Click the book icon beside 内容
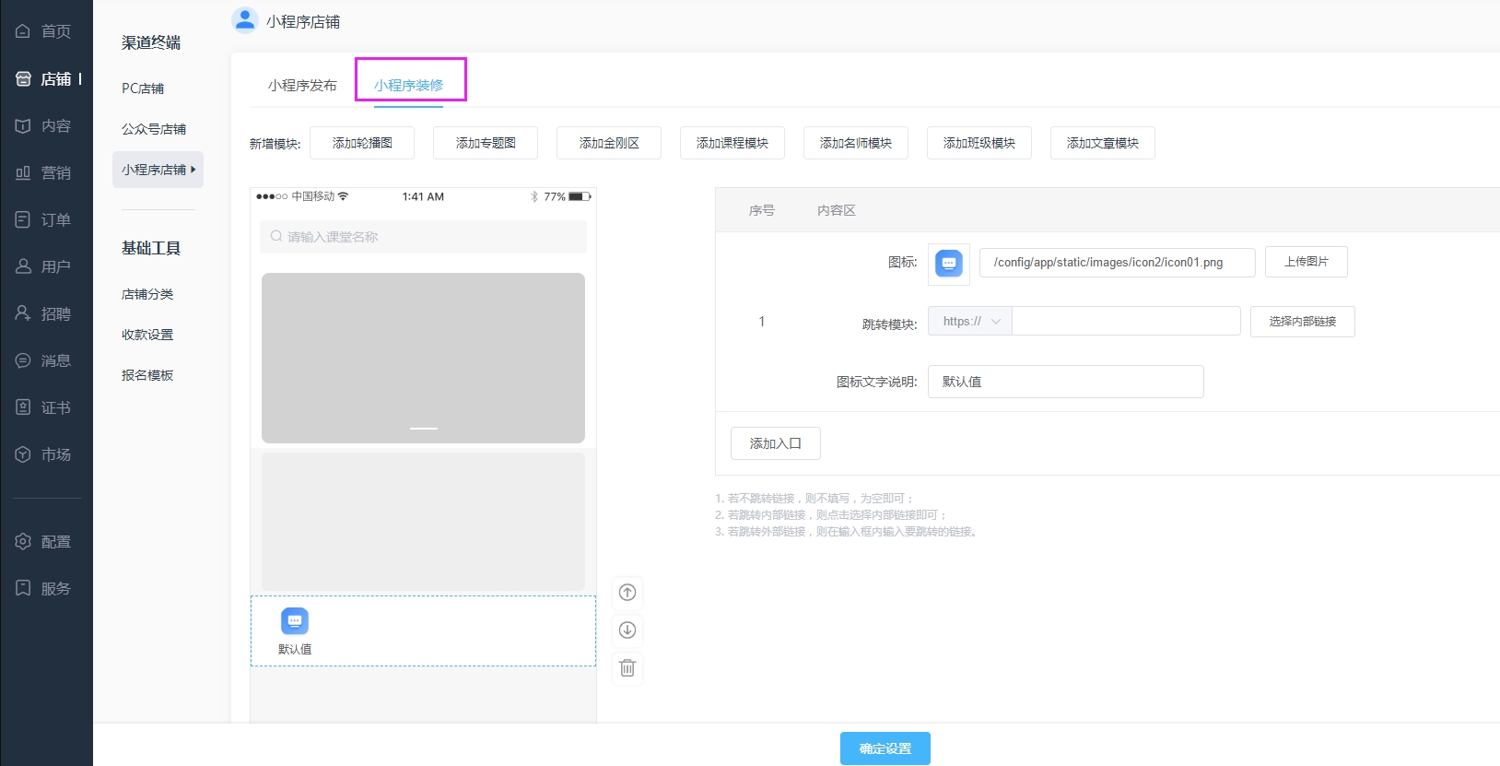Viewport: 1500px width, 766px height. 23,125
